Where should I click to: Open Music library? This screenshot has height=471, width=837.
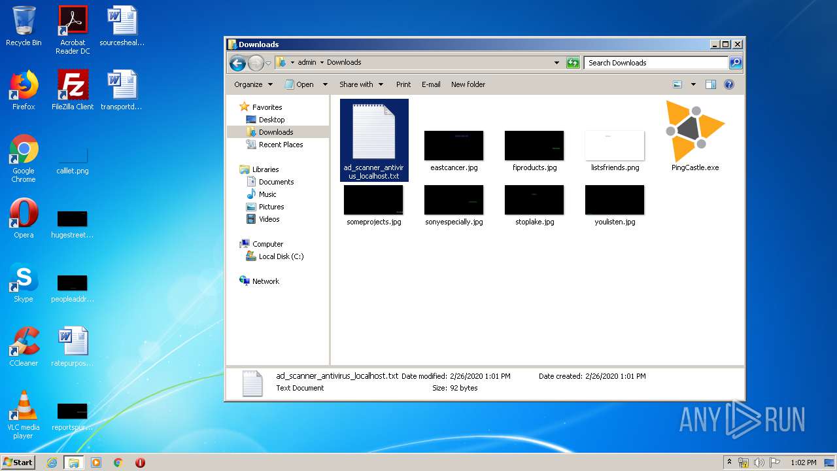pyautogui.click(x=267, y=194)
